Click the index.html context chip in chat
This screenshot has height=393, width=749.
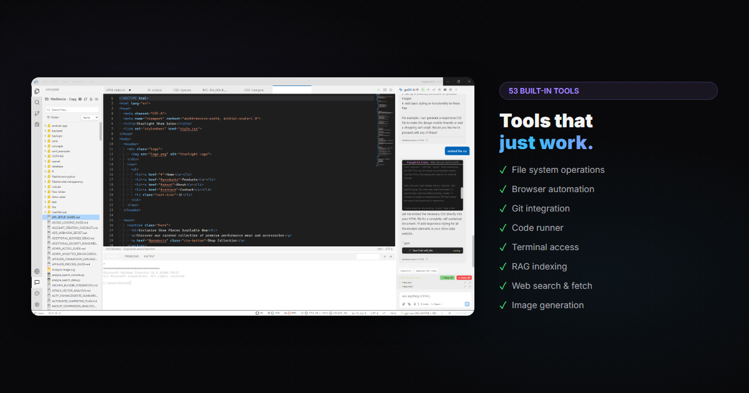coord(406,271)
